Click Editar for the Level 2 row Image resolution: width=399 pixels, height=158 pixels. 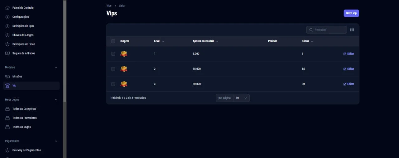click(349, 69)
